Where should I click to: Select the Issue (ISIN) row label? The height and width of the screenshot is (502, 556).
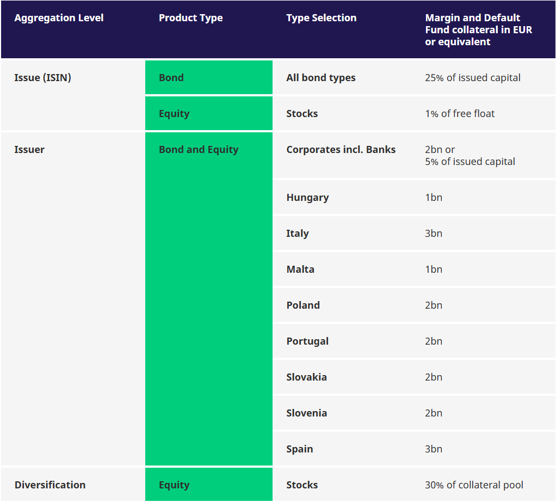42,77
